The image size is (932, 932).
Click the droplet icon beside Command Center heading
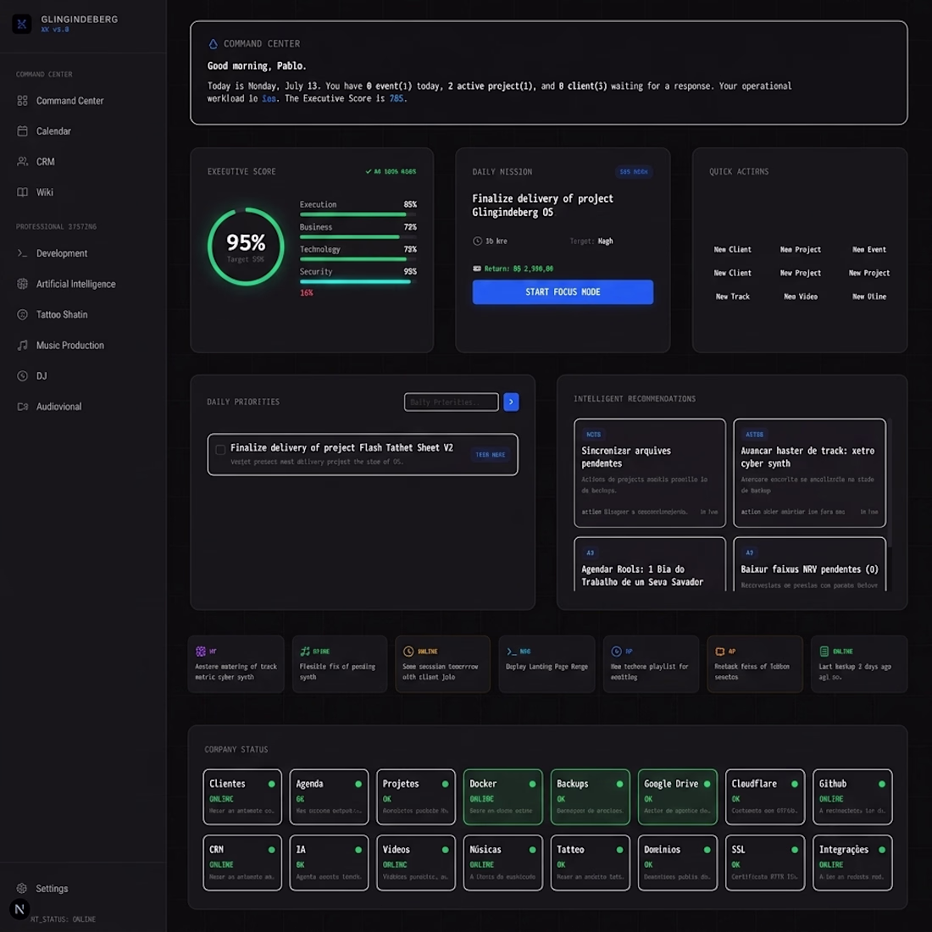(213, 44)
